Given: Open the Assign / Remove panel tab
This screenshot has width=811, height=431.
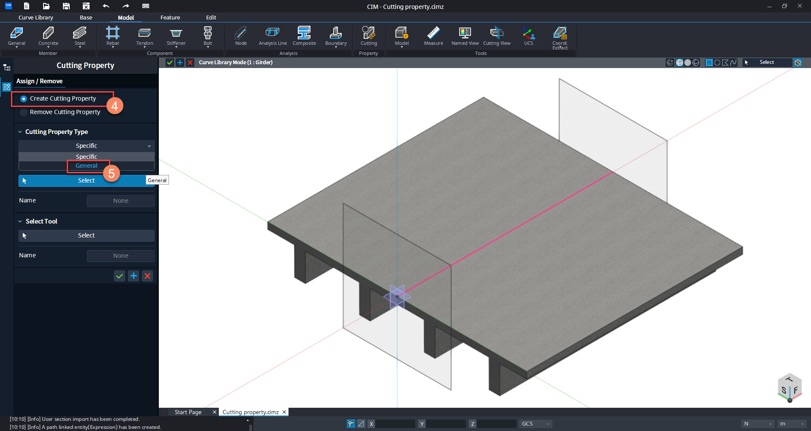Looking at the screenshot, I should pos(39,81).
